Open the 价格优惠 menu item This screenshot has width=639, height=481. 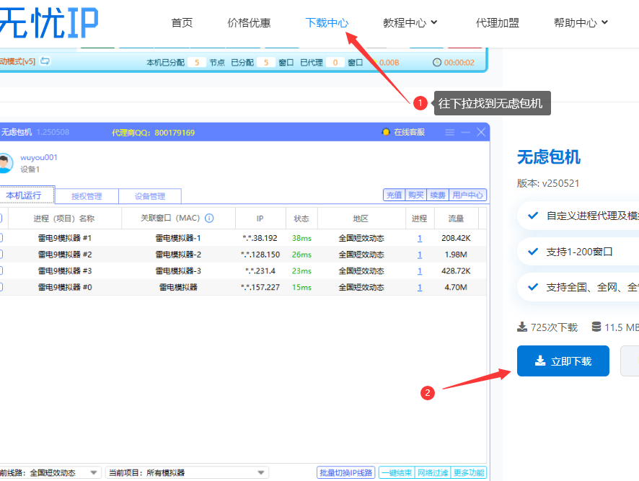tap(249, 22)
